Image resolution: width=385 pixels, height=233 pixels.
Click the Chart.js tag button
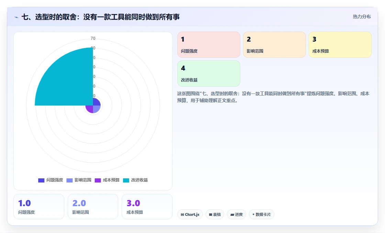pos(190,214)
